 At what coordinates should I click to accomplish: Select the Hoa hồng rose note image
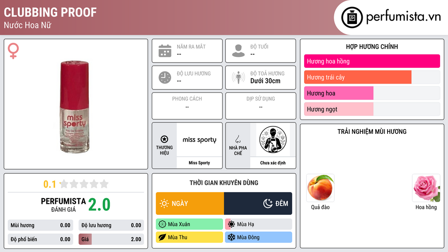pyautogui.click(x=426, y=188)
